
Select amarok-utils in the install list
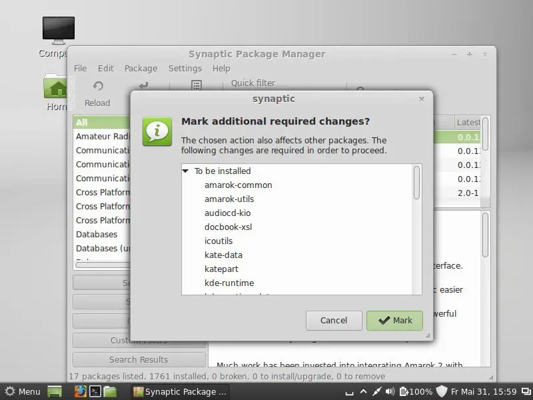[229, 199]
